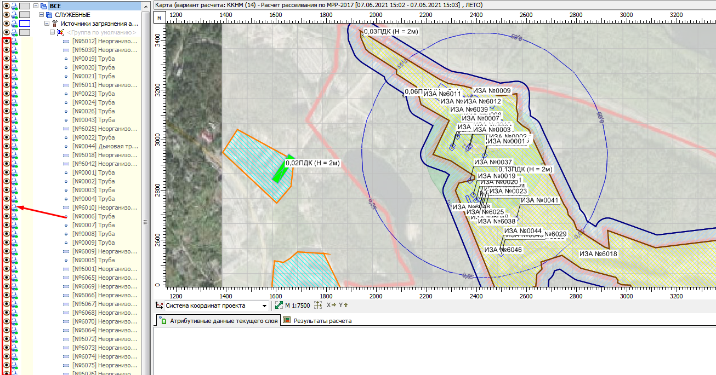
Task: Open the Система координат проекта dropdown
Action: click(x=264, y=305)
